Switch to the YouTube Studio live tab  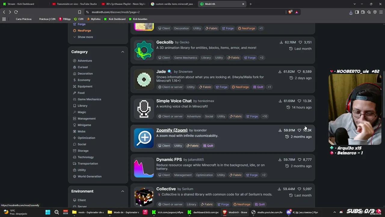(74, 4)
